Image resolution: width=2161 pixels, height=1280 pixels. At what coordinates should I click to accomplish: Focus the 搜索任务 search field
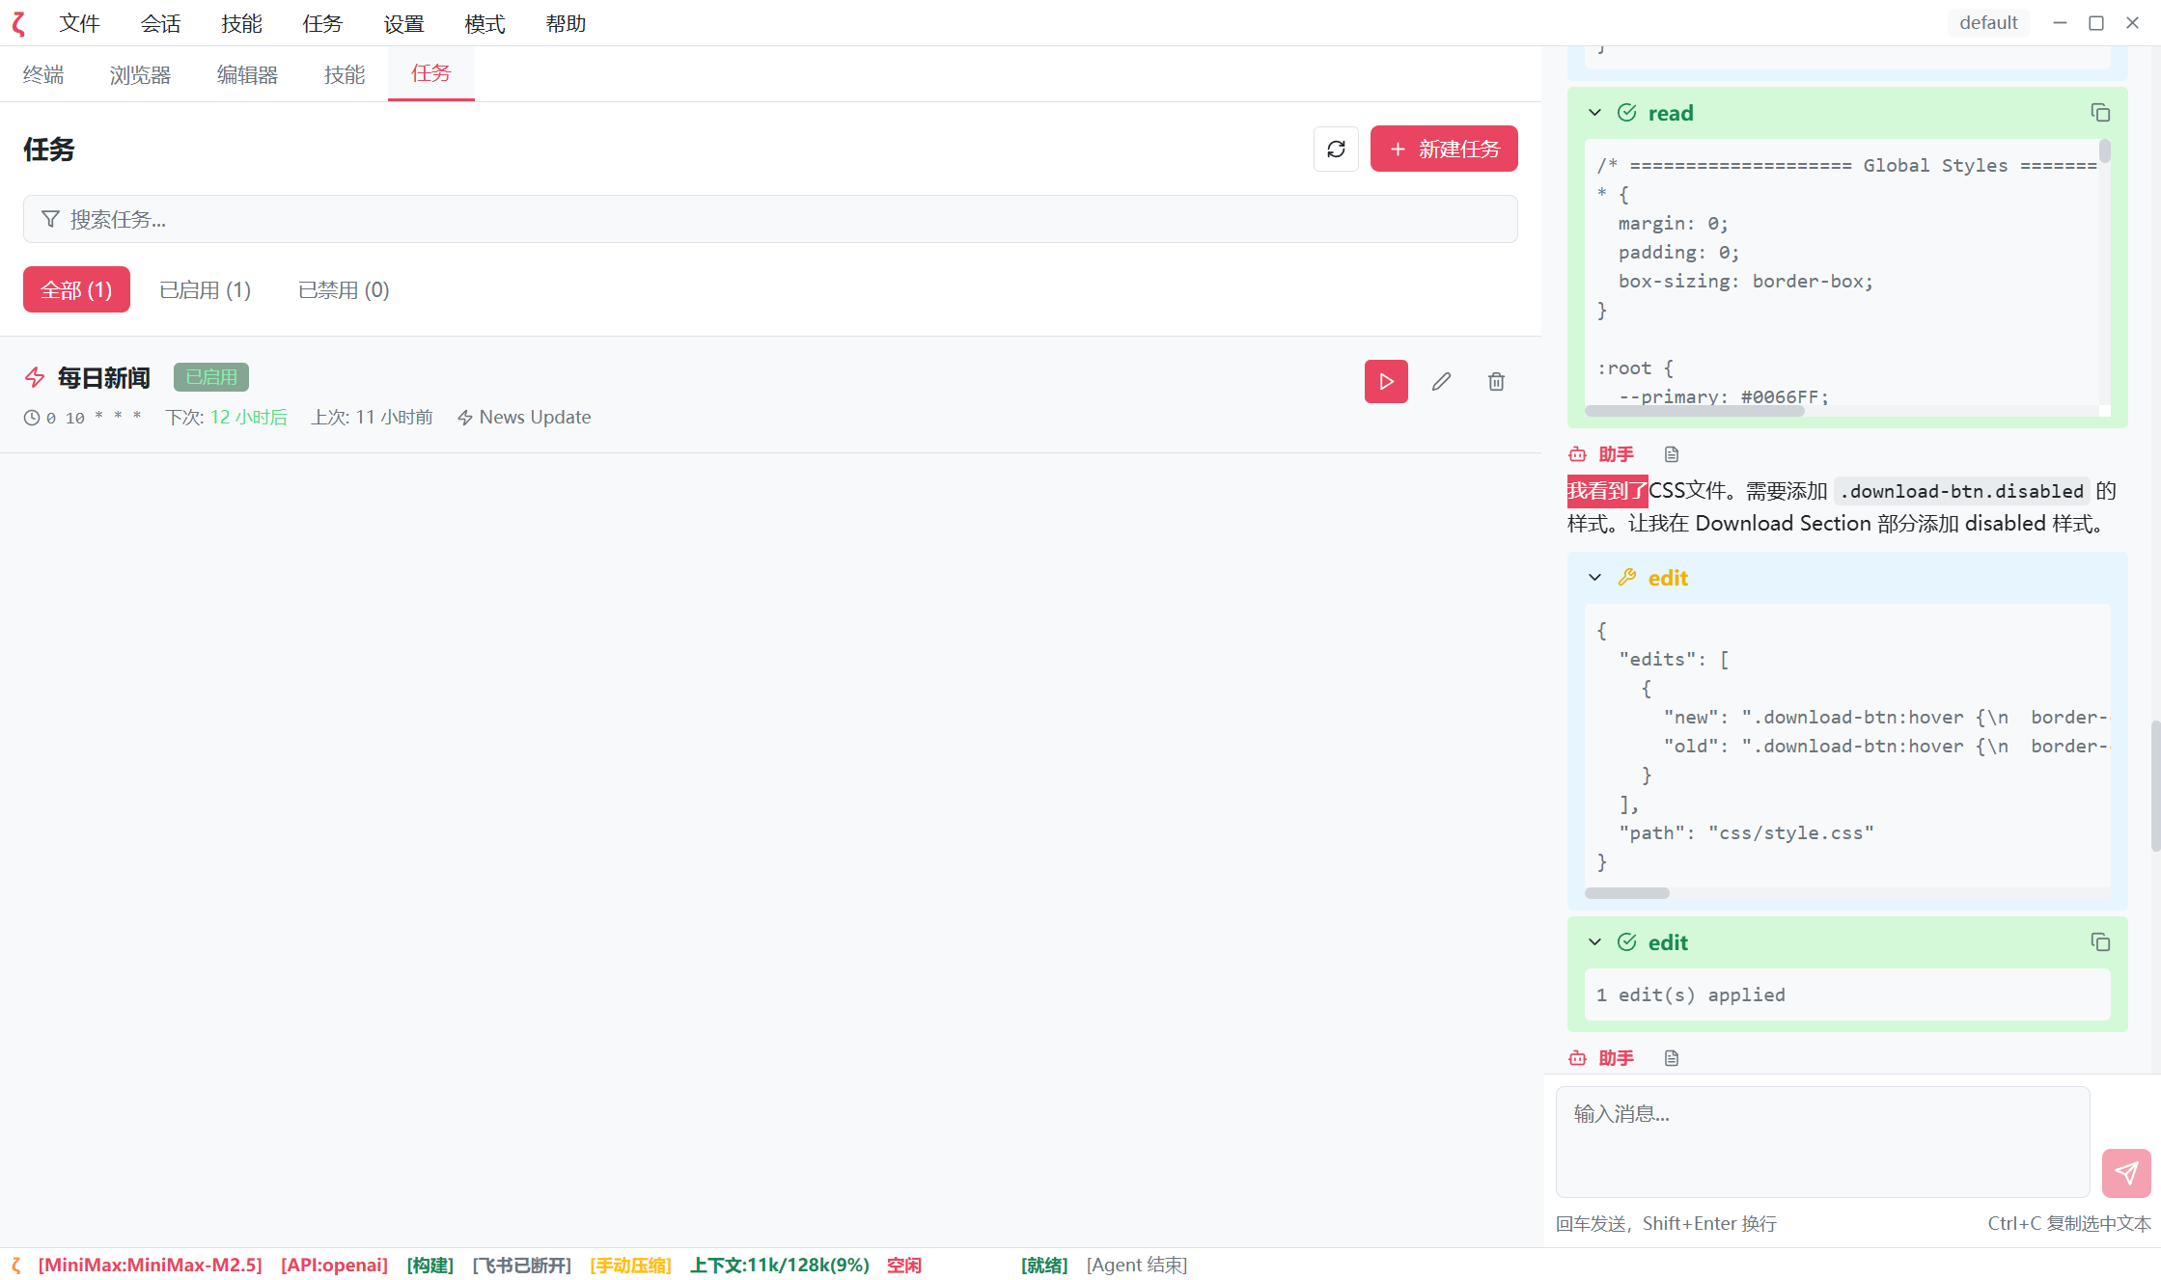tap(770, 219)
